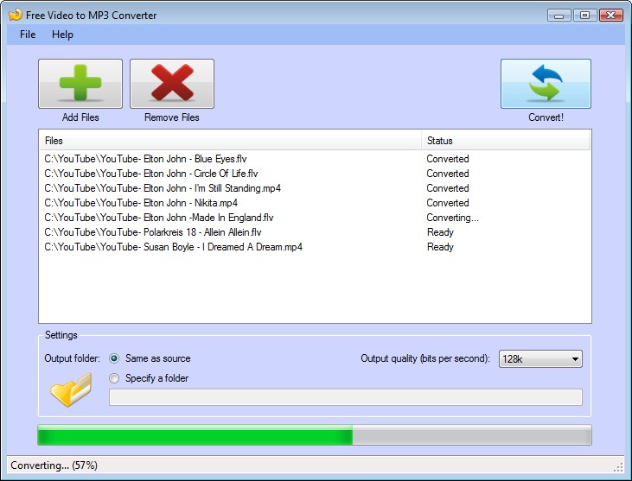Click the output folder path text field
This screenshot has width=632, height=481.
tap(346, 397)
